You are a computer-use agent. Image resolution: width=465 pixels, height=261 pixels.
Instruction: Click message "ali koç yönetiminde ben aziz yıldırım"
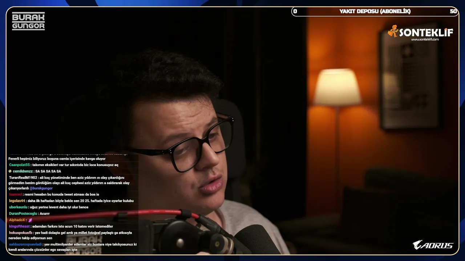click(x=69, y=183)
